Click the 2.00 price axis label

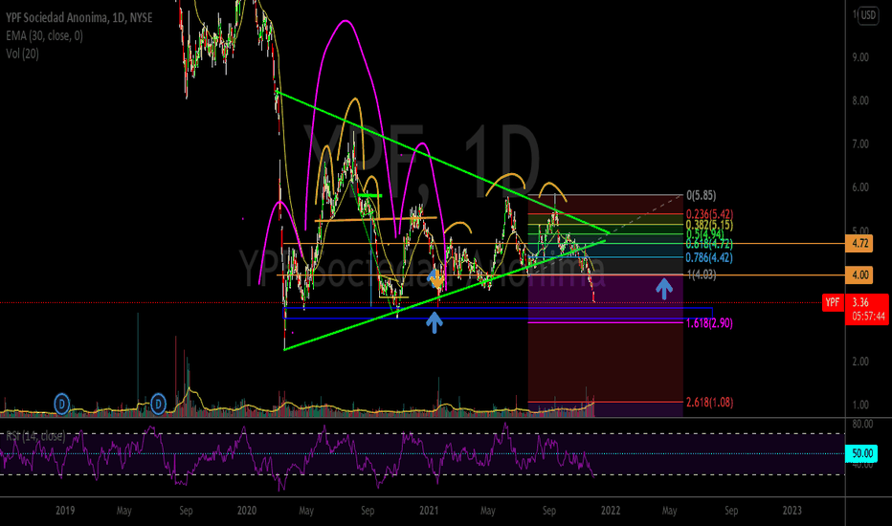click(x=860, y=362)
